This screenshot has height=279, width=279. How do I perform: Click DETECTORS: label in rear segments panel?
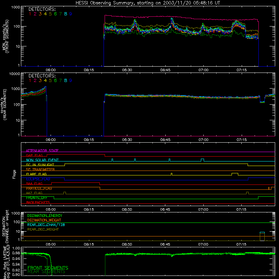point(42,76)
